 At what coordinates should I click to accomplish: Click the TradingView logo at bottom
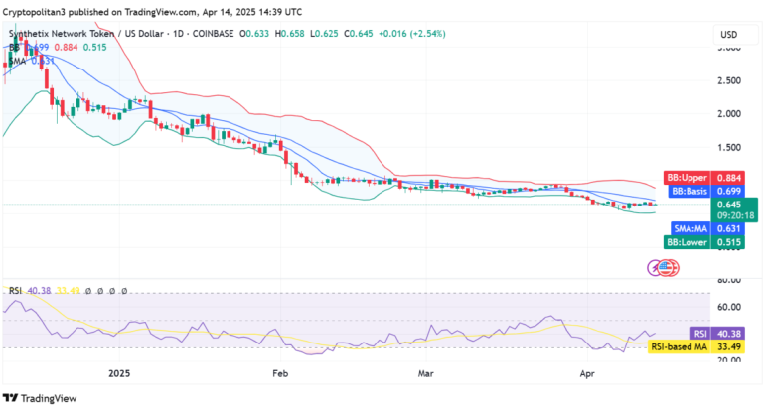[40, 398]
